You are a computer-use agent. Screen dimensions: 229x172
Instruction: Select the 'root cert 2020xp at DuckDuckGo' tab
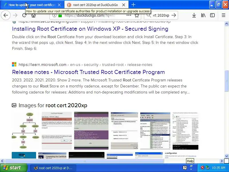(x=96, y=5)
